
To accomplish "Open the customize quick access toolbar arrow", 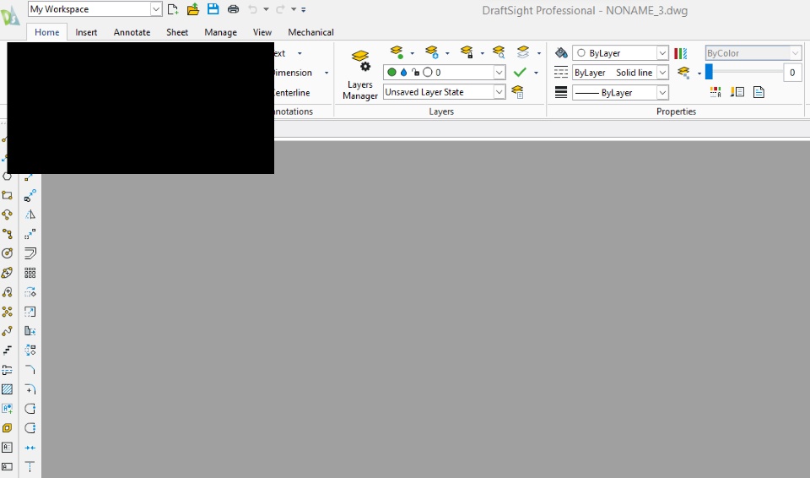I will (x=303, y=8).
